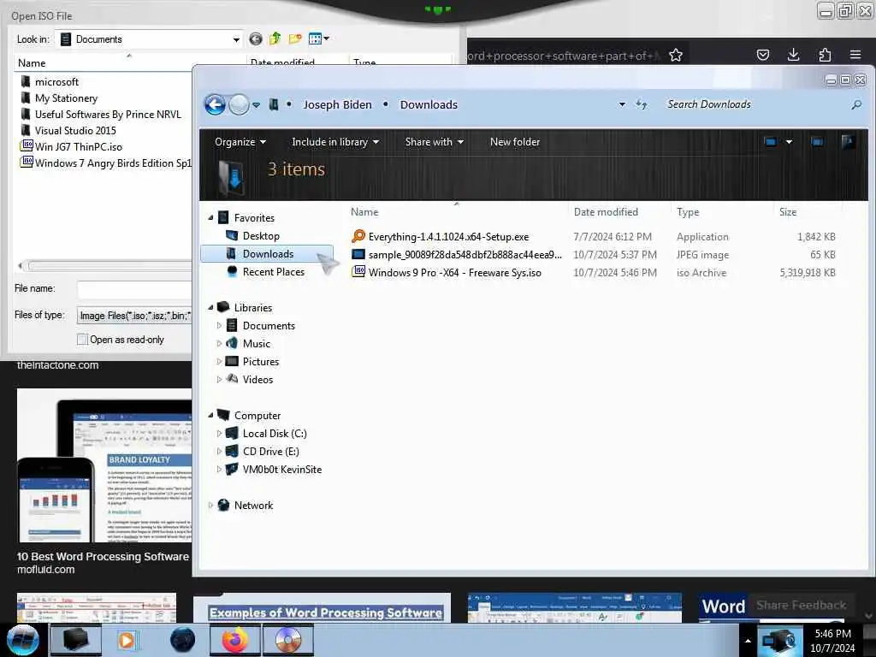The width and height of the screenshot is (876, 657).
Task: Open the Videos library
Action: [257, 379]
